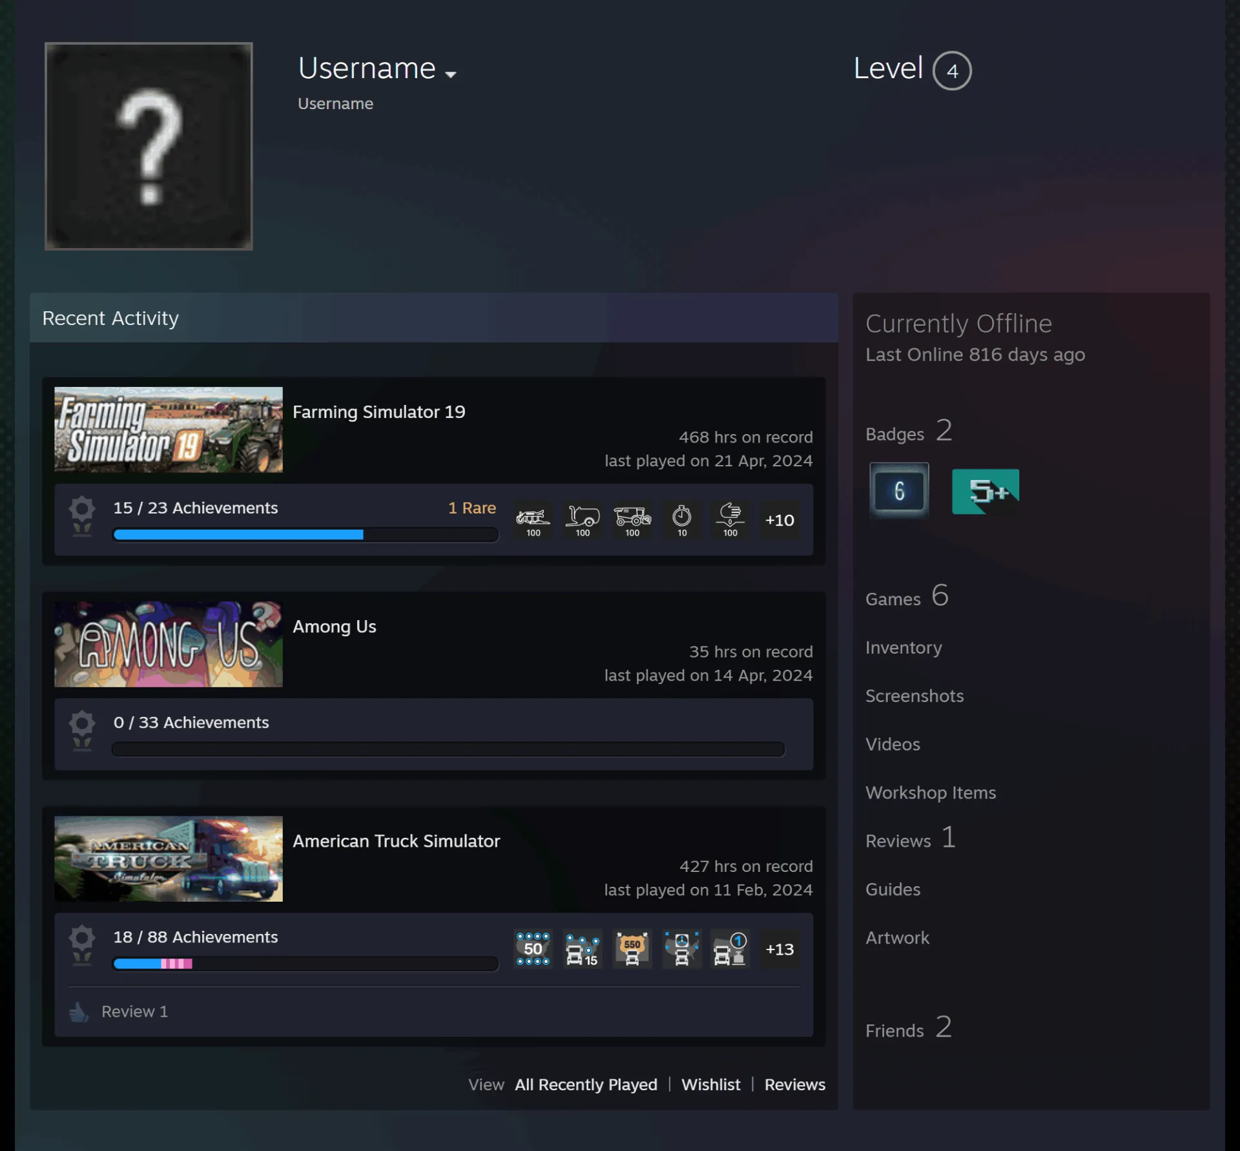This screenshot has height=1151, width=1240.
Task: Click the Level 4 circle badge
Action: 952,70
